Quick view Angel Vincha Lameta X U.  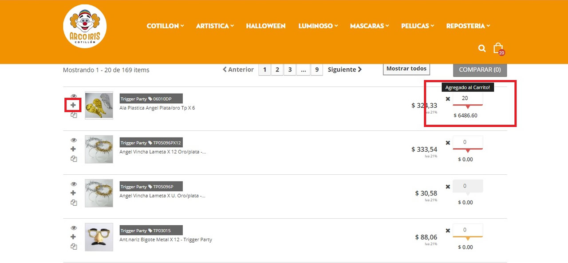(74, 184)
